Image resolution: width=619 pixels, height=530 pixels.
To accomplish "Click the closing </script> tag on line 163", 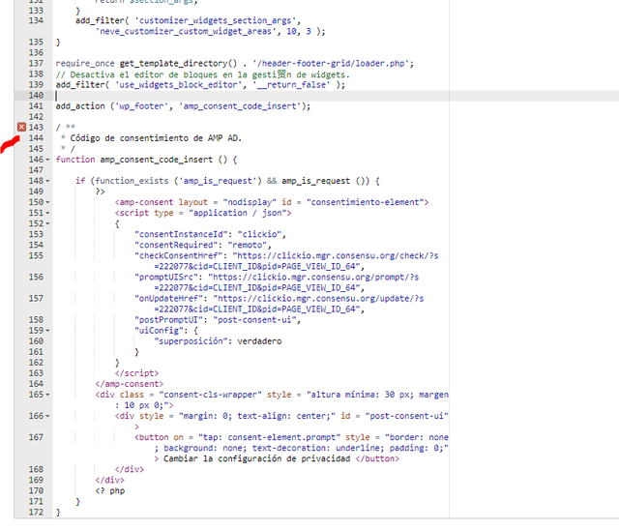I will (136, 373).
